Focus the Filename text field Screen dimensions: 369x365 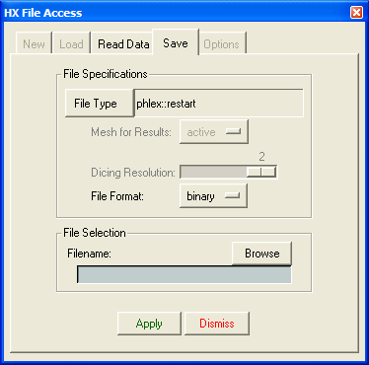[184, 274]
